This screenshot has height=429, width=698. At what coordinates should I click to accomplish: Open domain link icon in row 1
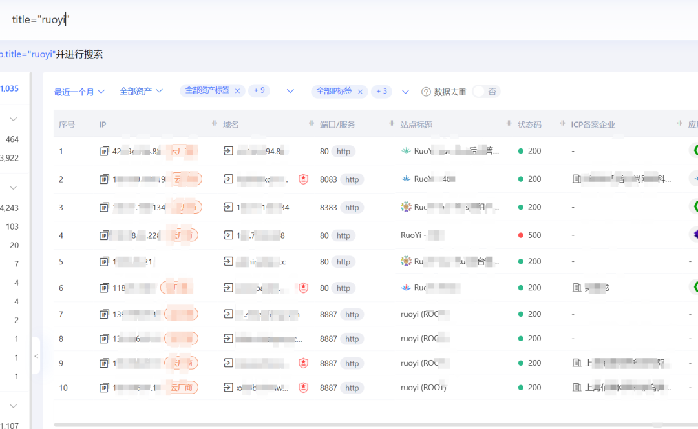(x=228, y=151)
